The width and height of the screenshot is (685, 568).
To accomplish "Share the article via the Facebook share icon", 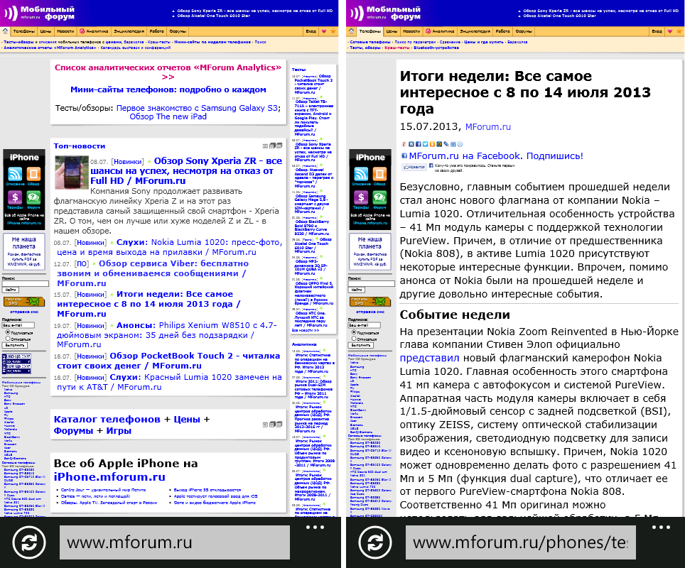I will (418, 144).
